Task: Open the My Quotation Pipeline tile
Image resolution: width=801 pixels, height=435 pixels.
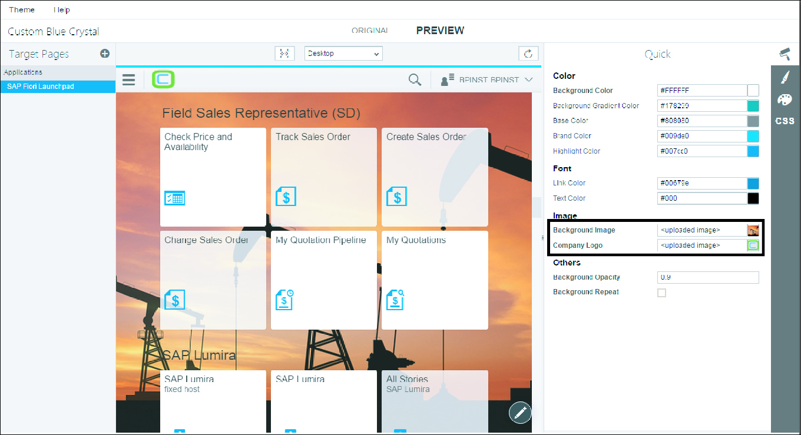Action: point(324,280)
